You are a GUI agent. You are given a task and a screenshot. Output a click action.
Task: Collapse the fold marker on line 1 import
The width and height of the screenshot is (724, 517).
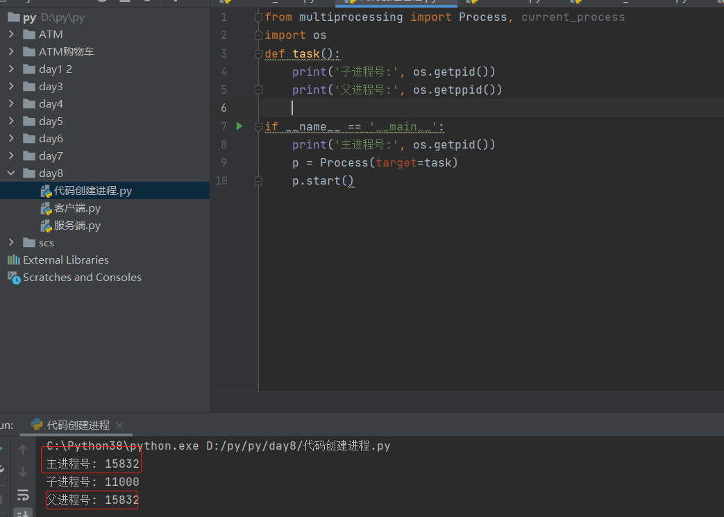(x=258, y=17)
